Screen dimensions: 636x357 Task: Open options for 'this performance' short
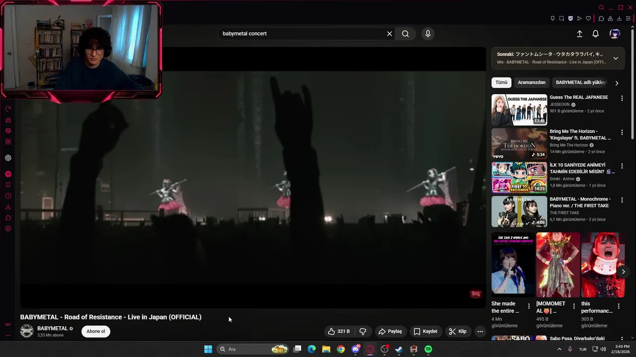(619, 306)
